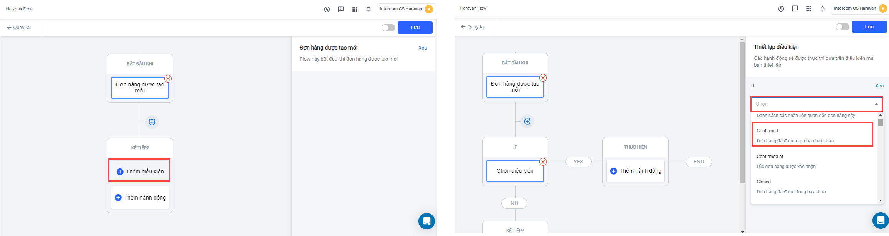Open apps grid icon in left window header
Screen dimensions: 889x236
(355, 9)
